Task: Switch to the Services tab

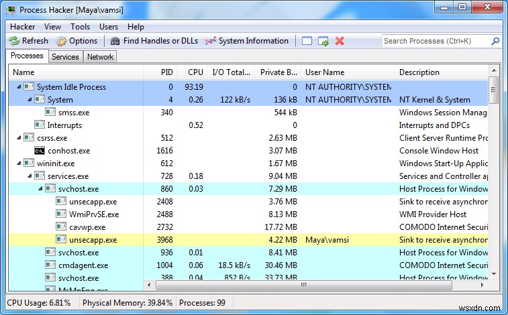Action: (x=65, y=57)
